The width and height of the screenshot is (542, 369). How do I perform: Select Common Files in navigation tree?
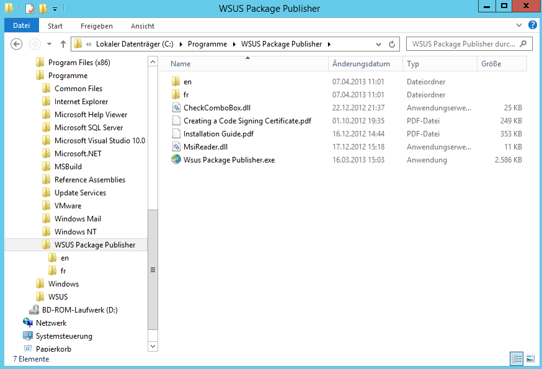pyautogui.click(x=79, y=89)
